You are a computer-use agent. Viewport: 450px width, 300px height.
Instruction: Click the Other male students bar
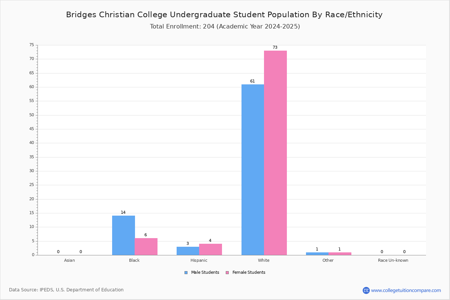click(x=317, y=254)
